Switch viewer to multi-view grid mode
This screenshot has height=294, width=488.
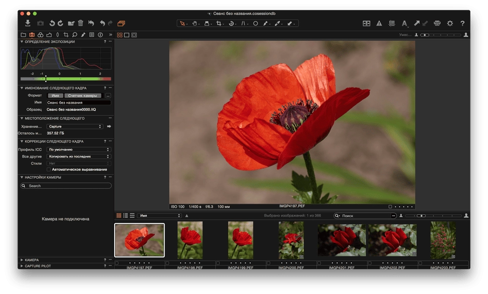point(120,35)
